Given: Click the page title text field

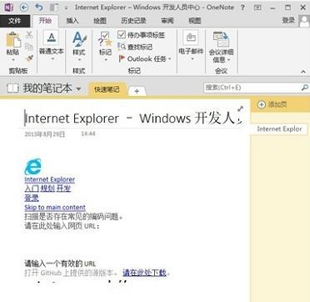Looking at the screenshot, I should click(133, 118).
